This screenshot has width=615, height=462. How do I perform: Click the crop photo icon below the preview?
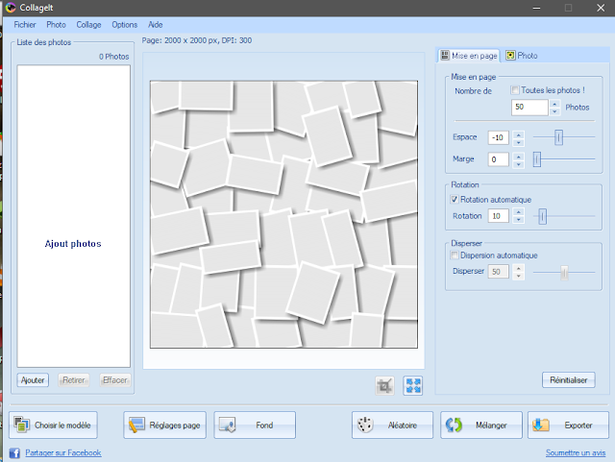[384, 386]
